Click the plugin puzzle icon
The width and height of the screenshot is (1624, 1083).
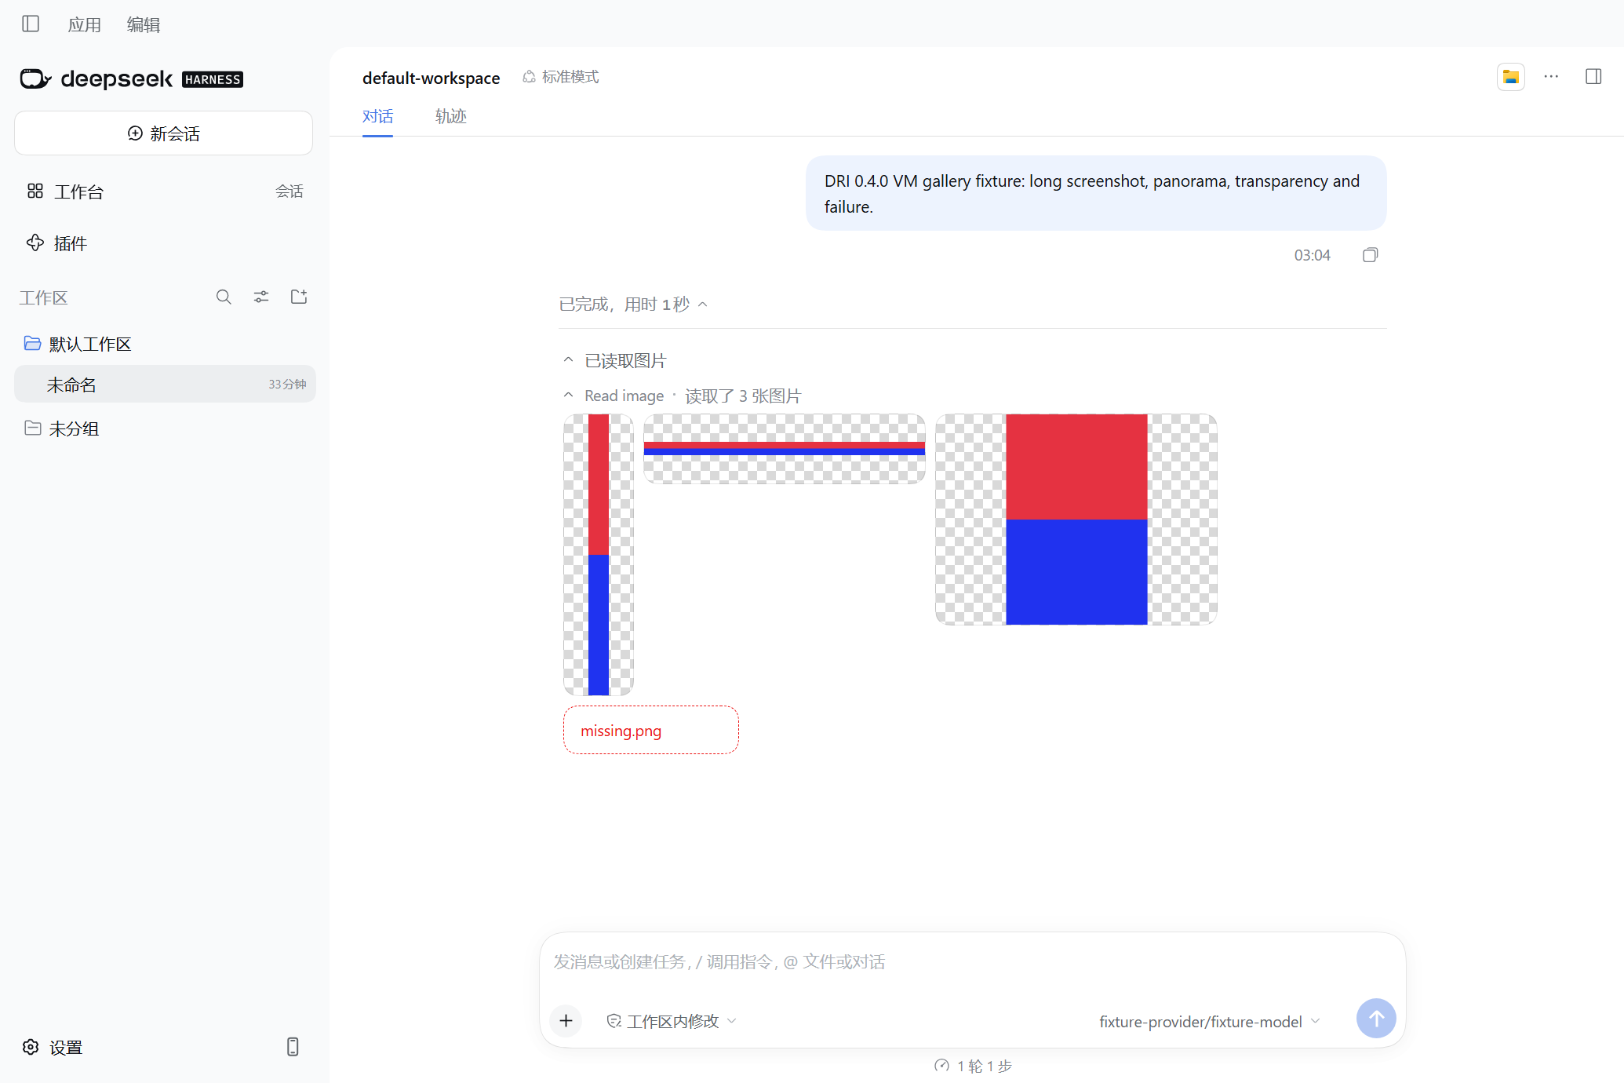pyautogui.click(x=35, y=242)
